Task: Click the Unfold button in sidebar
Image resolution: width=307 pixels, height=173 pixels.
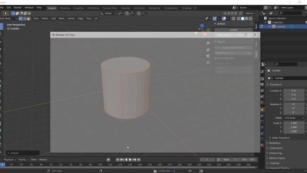Action: point(234,30)
